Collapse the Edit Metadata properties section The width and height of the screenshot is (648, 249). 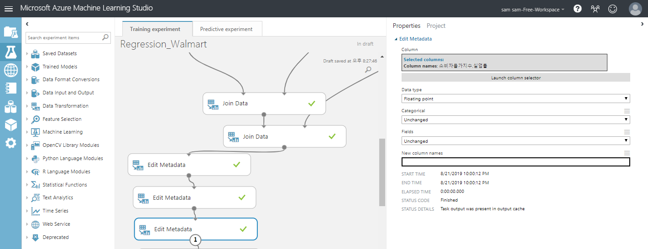point(396,39)
